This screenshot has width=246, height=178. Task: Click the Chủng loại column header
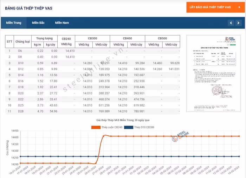pyautogui.click(x=22, y=42)
